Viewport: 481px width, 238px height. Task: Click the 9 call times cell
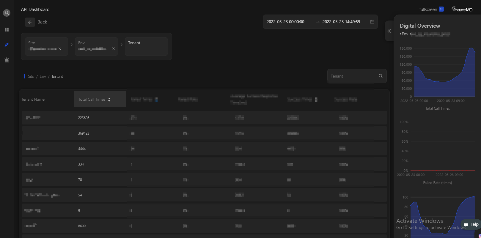79,211
